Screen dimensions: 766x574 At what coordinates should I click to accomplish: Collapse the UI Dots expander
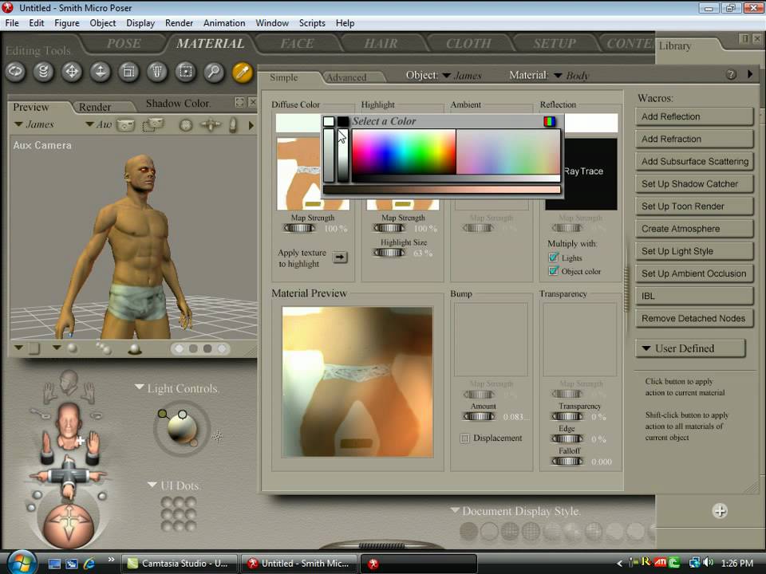tap(152, 485)
